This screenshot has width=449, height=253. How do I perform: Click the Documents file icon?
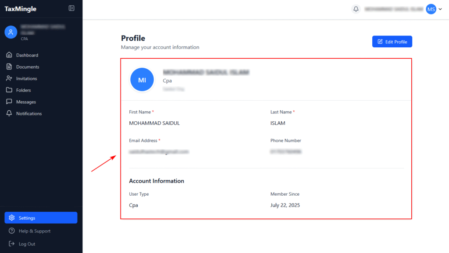point(9,67)
